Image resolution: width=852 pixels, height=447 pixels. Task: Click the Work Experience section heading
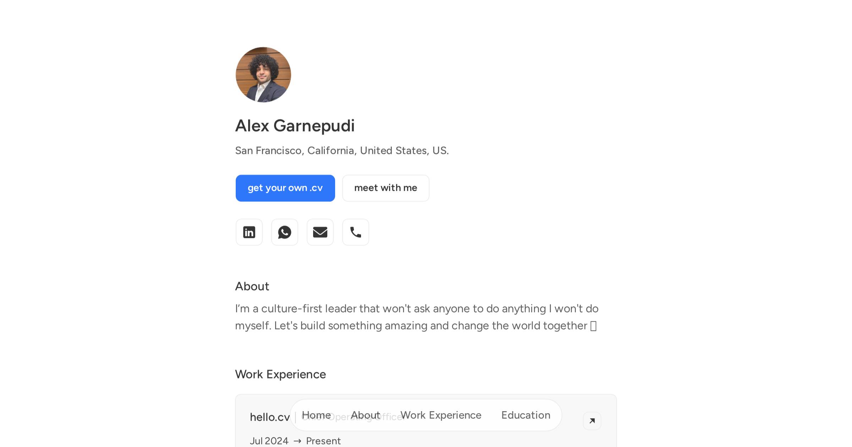coord(280,374)
